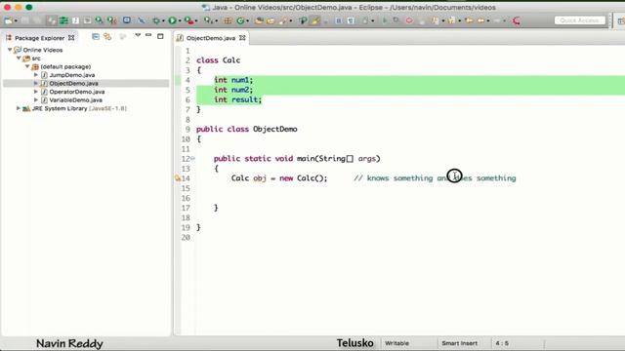The height and width of the screenshot is (351, 625).
Task: Go to the Previous Annotation icon
Action: point(451,20)
